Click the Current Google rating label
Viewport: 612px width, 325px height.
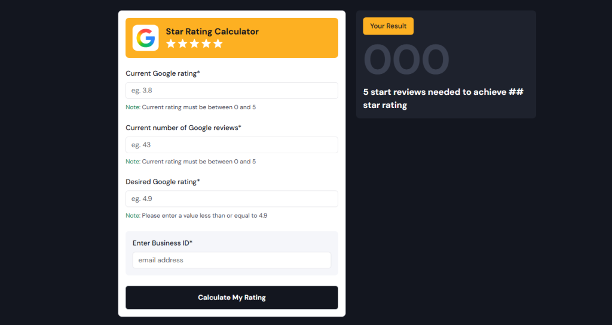(163, 73)
